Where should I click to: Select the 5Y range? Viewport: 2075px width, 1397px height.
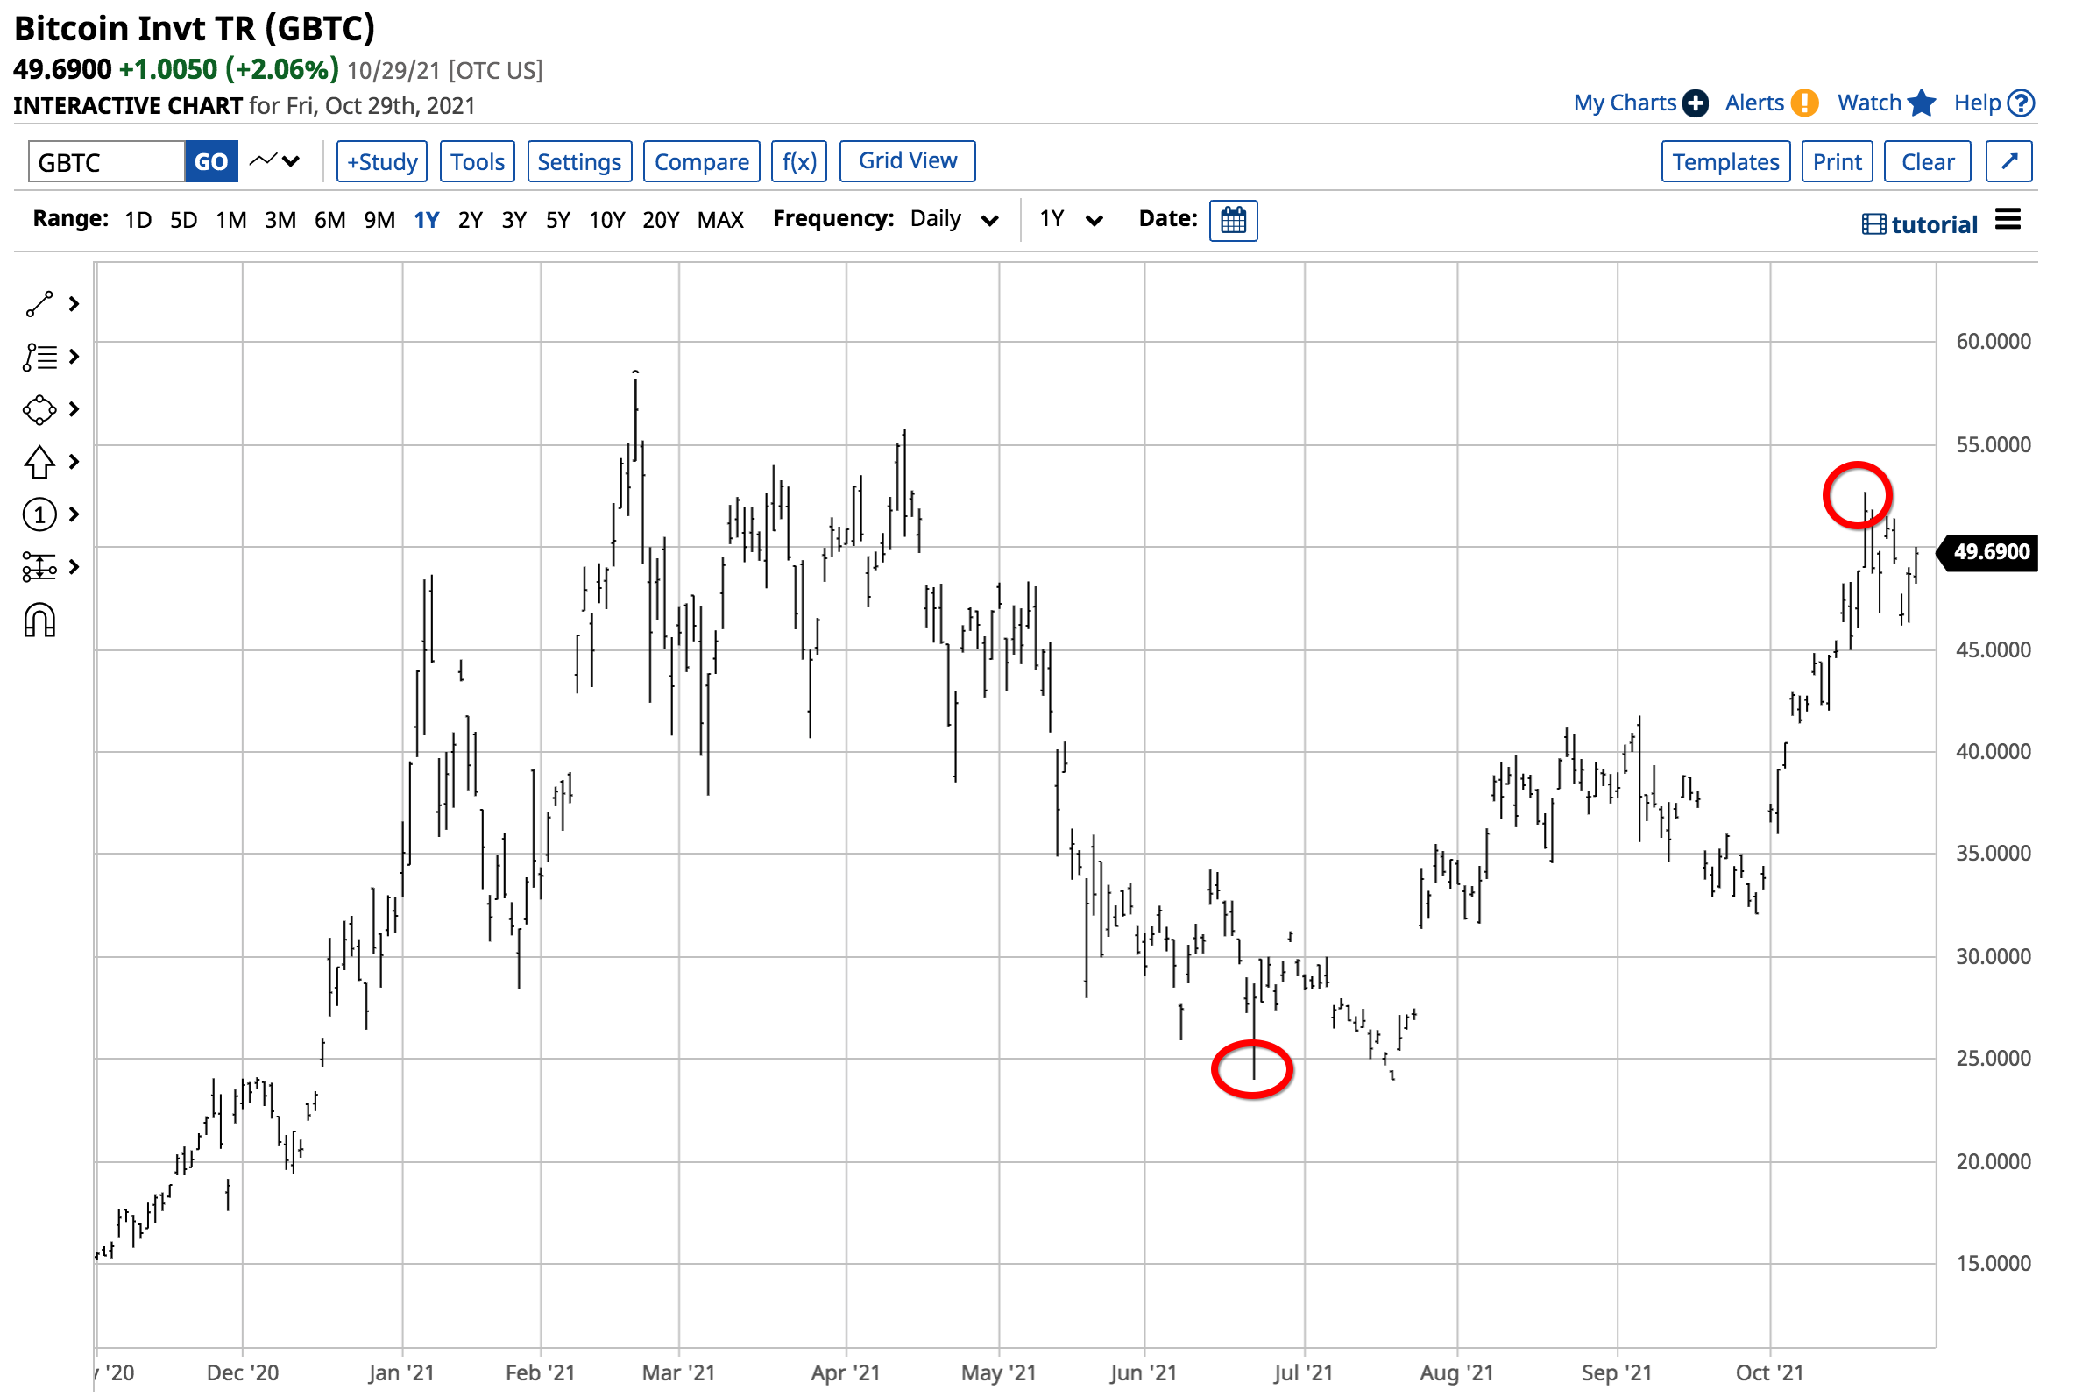coord(558,220)
